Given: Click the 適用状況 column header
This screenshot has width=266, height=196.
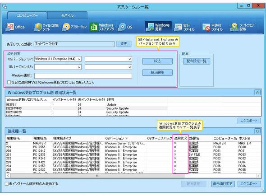Looking at the screenshot, I should pos(180,138).
